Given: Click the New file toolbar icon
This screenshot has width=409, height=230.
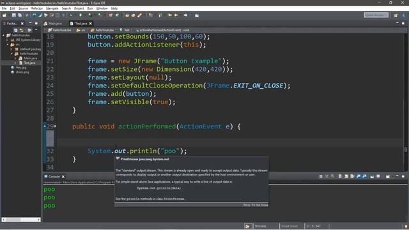Looking at the screenshot, I should [4, 15].
